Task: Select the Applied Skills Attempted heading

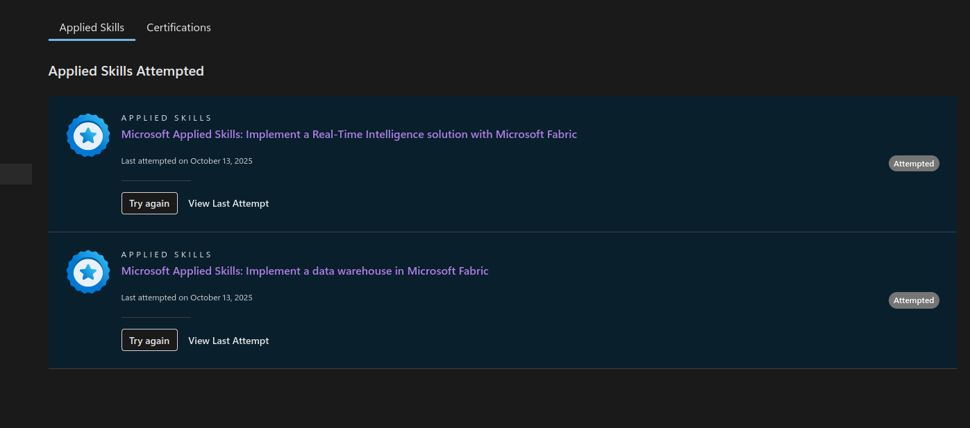Action: click(126, 71)
